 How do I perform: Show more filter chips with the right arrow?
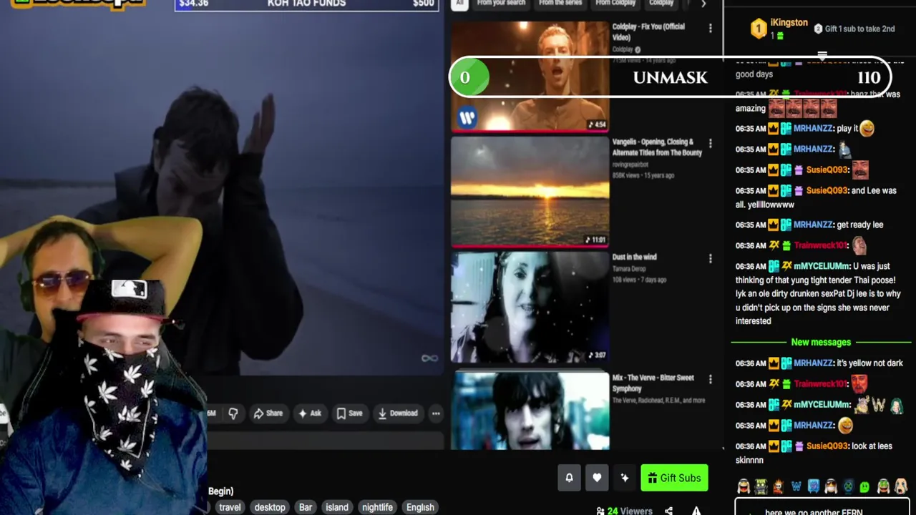coord(703,4)
